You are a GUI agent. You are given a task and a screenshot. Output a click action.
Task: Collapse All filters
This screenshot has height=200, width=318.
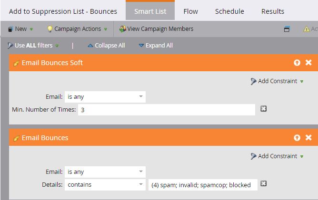[106, 46]
